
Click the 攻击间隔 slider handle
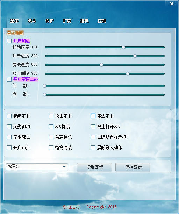point(128,74)
